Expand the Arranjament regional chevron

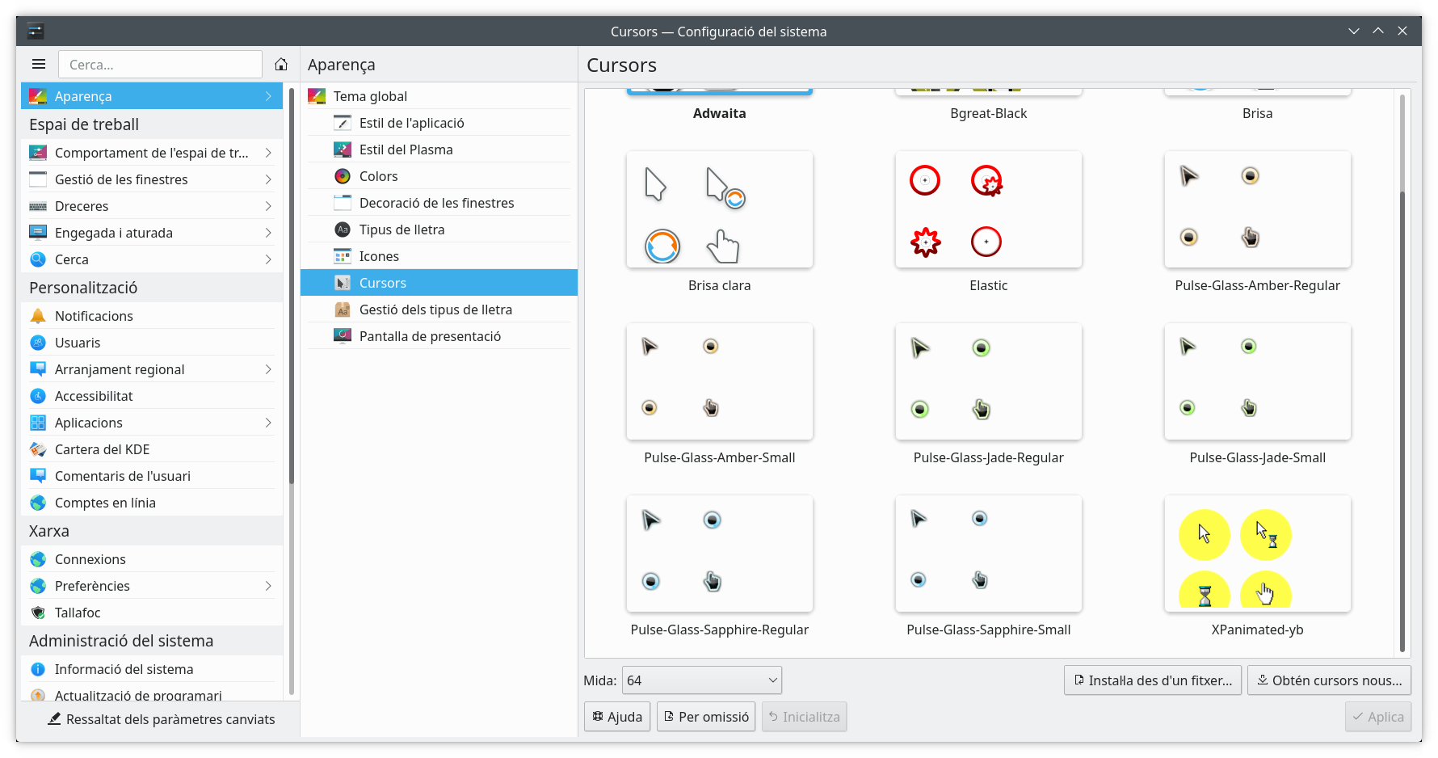click(268, 369)
